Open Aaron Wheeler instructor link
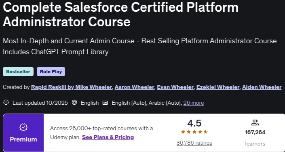 [134, 87]
